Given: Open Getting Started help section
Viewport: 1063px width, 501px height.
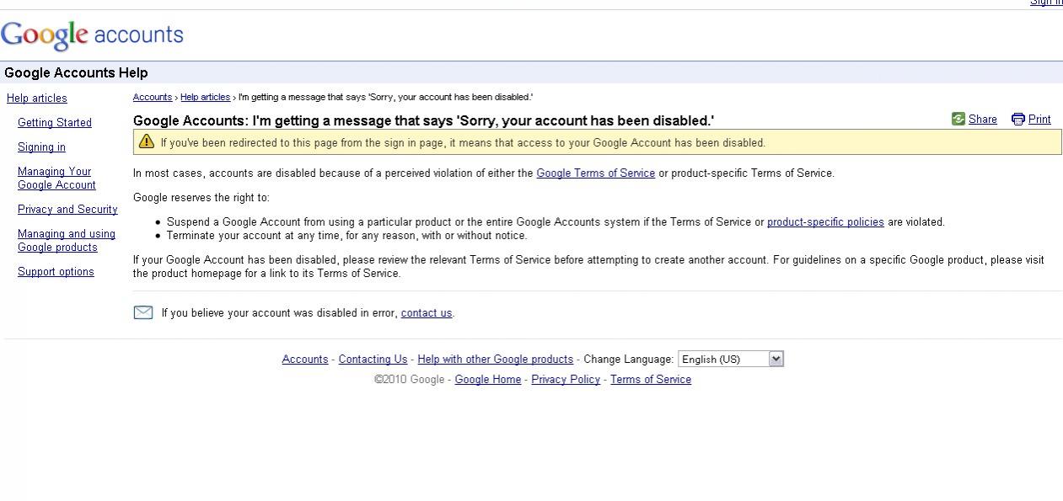Looking at the screenshot, I should [x=55, y=123].
